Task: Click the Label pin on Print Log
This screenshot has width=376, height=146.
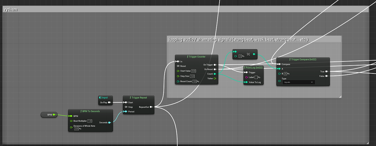Action: pos(246,77)
